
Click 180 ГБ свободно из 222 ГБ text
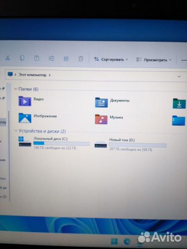coord(54,148)
